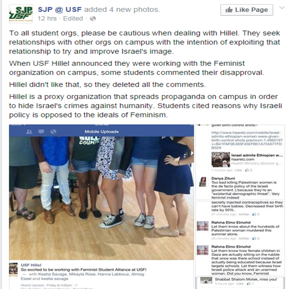Click the friends icon in mobile header

[29, 132]
